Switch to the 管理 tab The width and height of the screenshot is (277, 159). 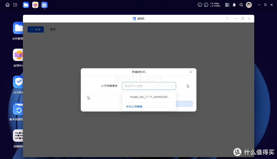53,29
